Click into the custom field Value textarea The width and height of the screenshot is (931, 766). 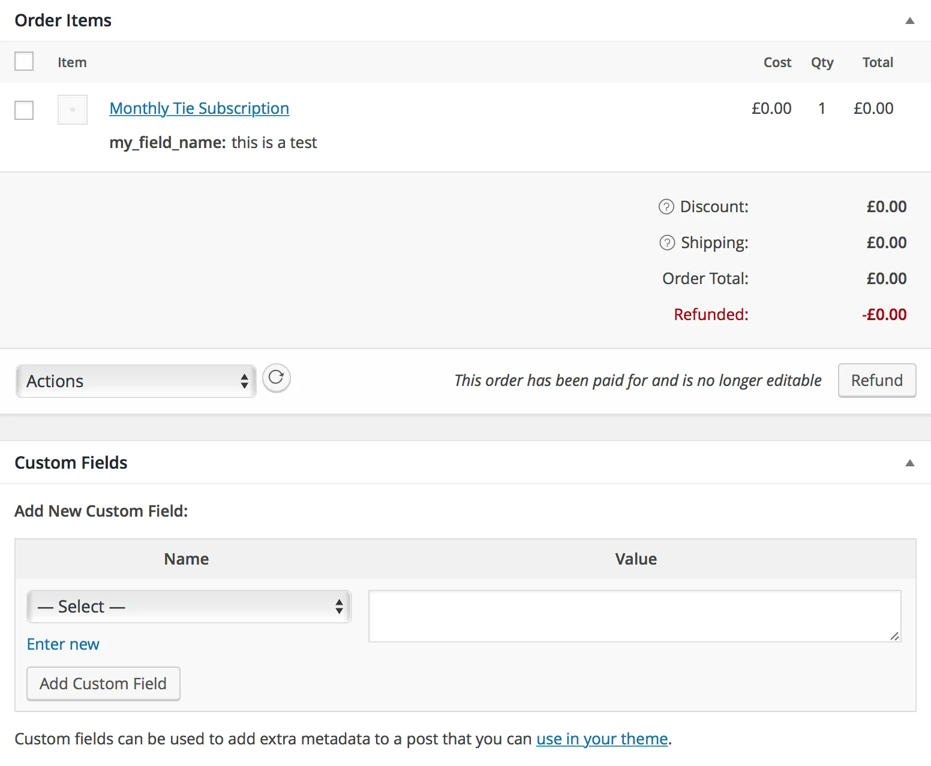[x=634, y=616]
